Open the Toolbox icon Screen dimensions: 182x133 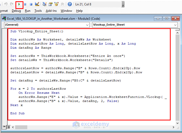[62, 4]
